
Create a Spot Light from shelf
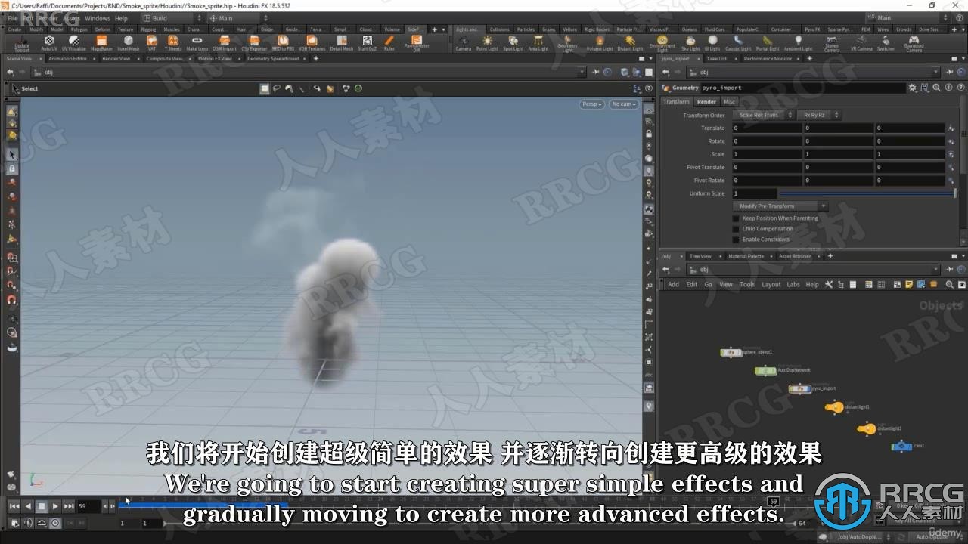513,43
